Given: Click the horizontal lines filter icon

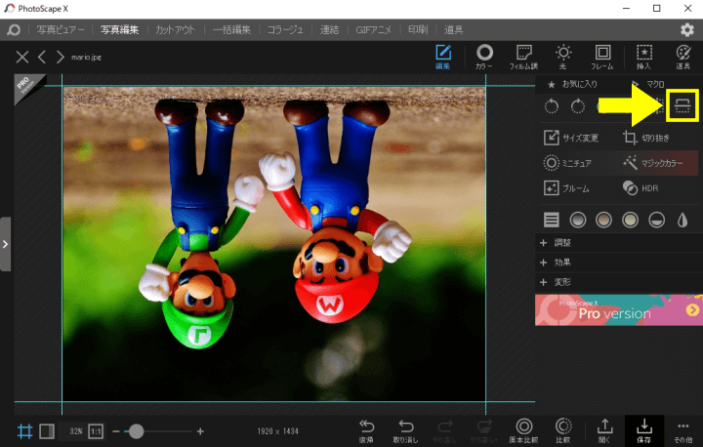Looking at the screenshot, I should pyautogui.click(x=552, y=220).
